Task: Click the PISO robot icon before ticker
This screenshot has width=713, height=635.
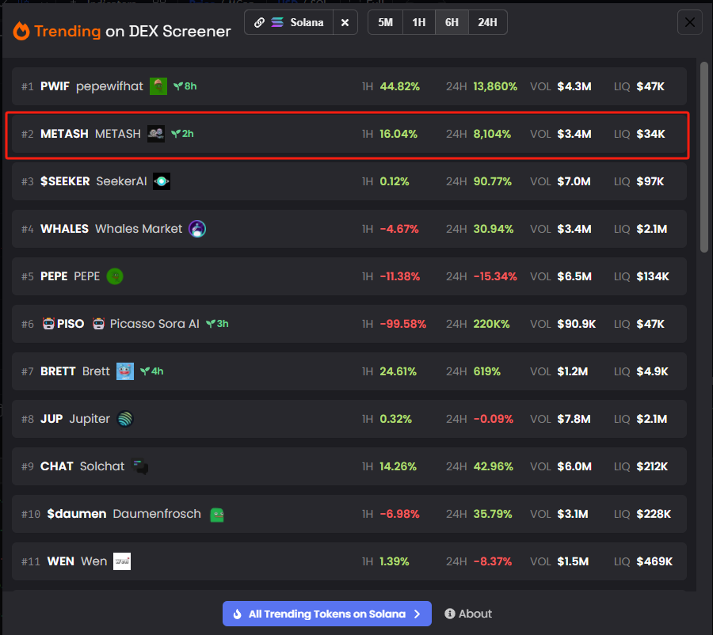Action: click(x=48, y=324)
